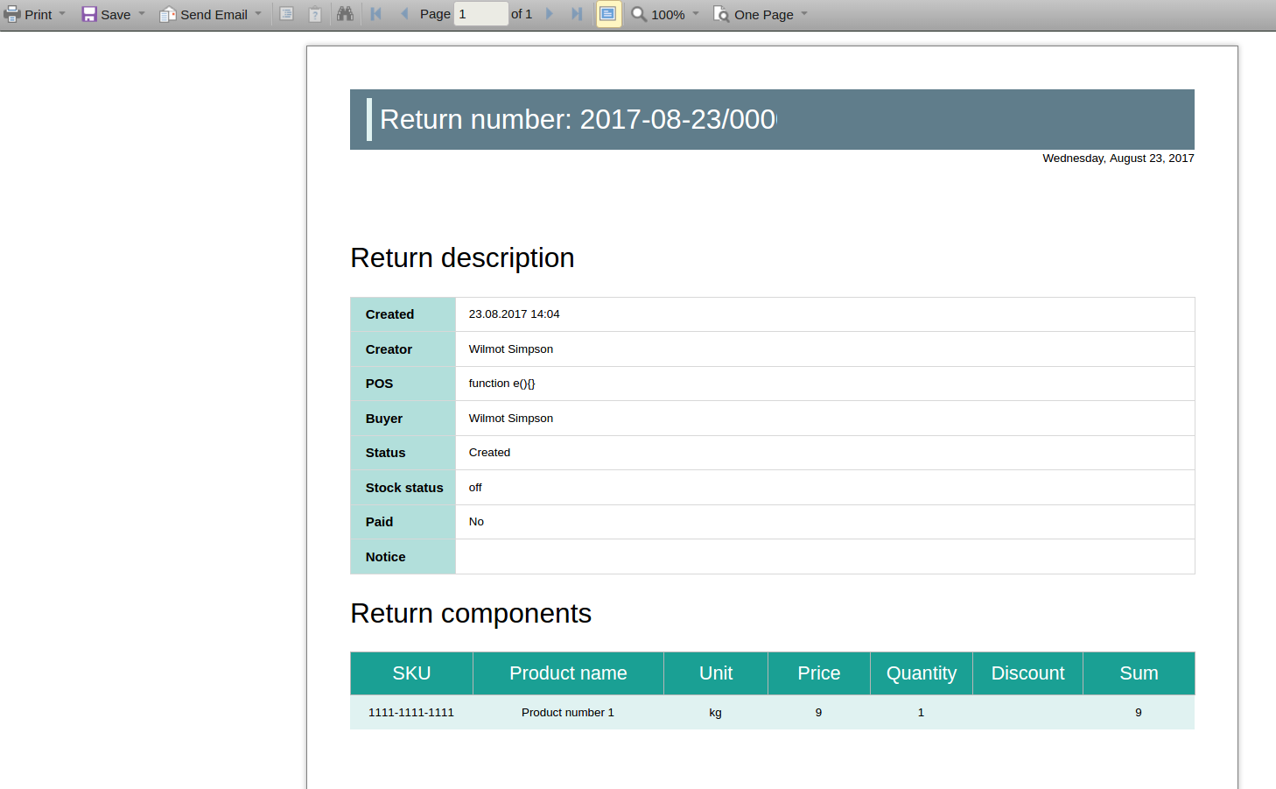Image resolution: width=1276 pixels, height=789 pixels.
Task: Click the Product name column header
Action: click(x=568, y=673)
